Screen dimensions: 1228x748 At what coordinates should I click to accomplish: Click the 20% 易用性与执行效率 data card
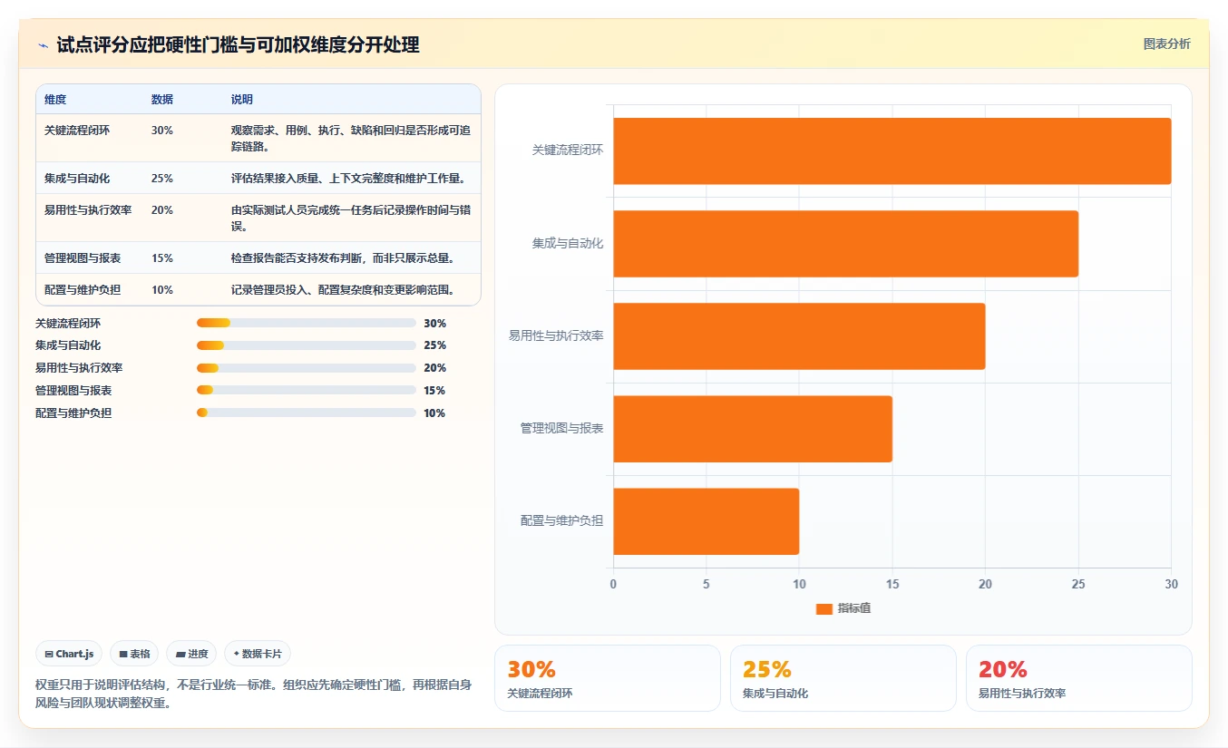tap(1078, 678)
